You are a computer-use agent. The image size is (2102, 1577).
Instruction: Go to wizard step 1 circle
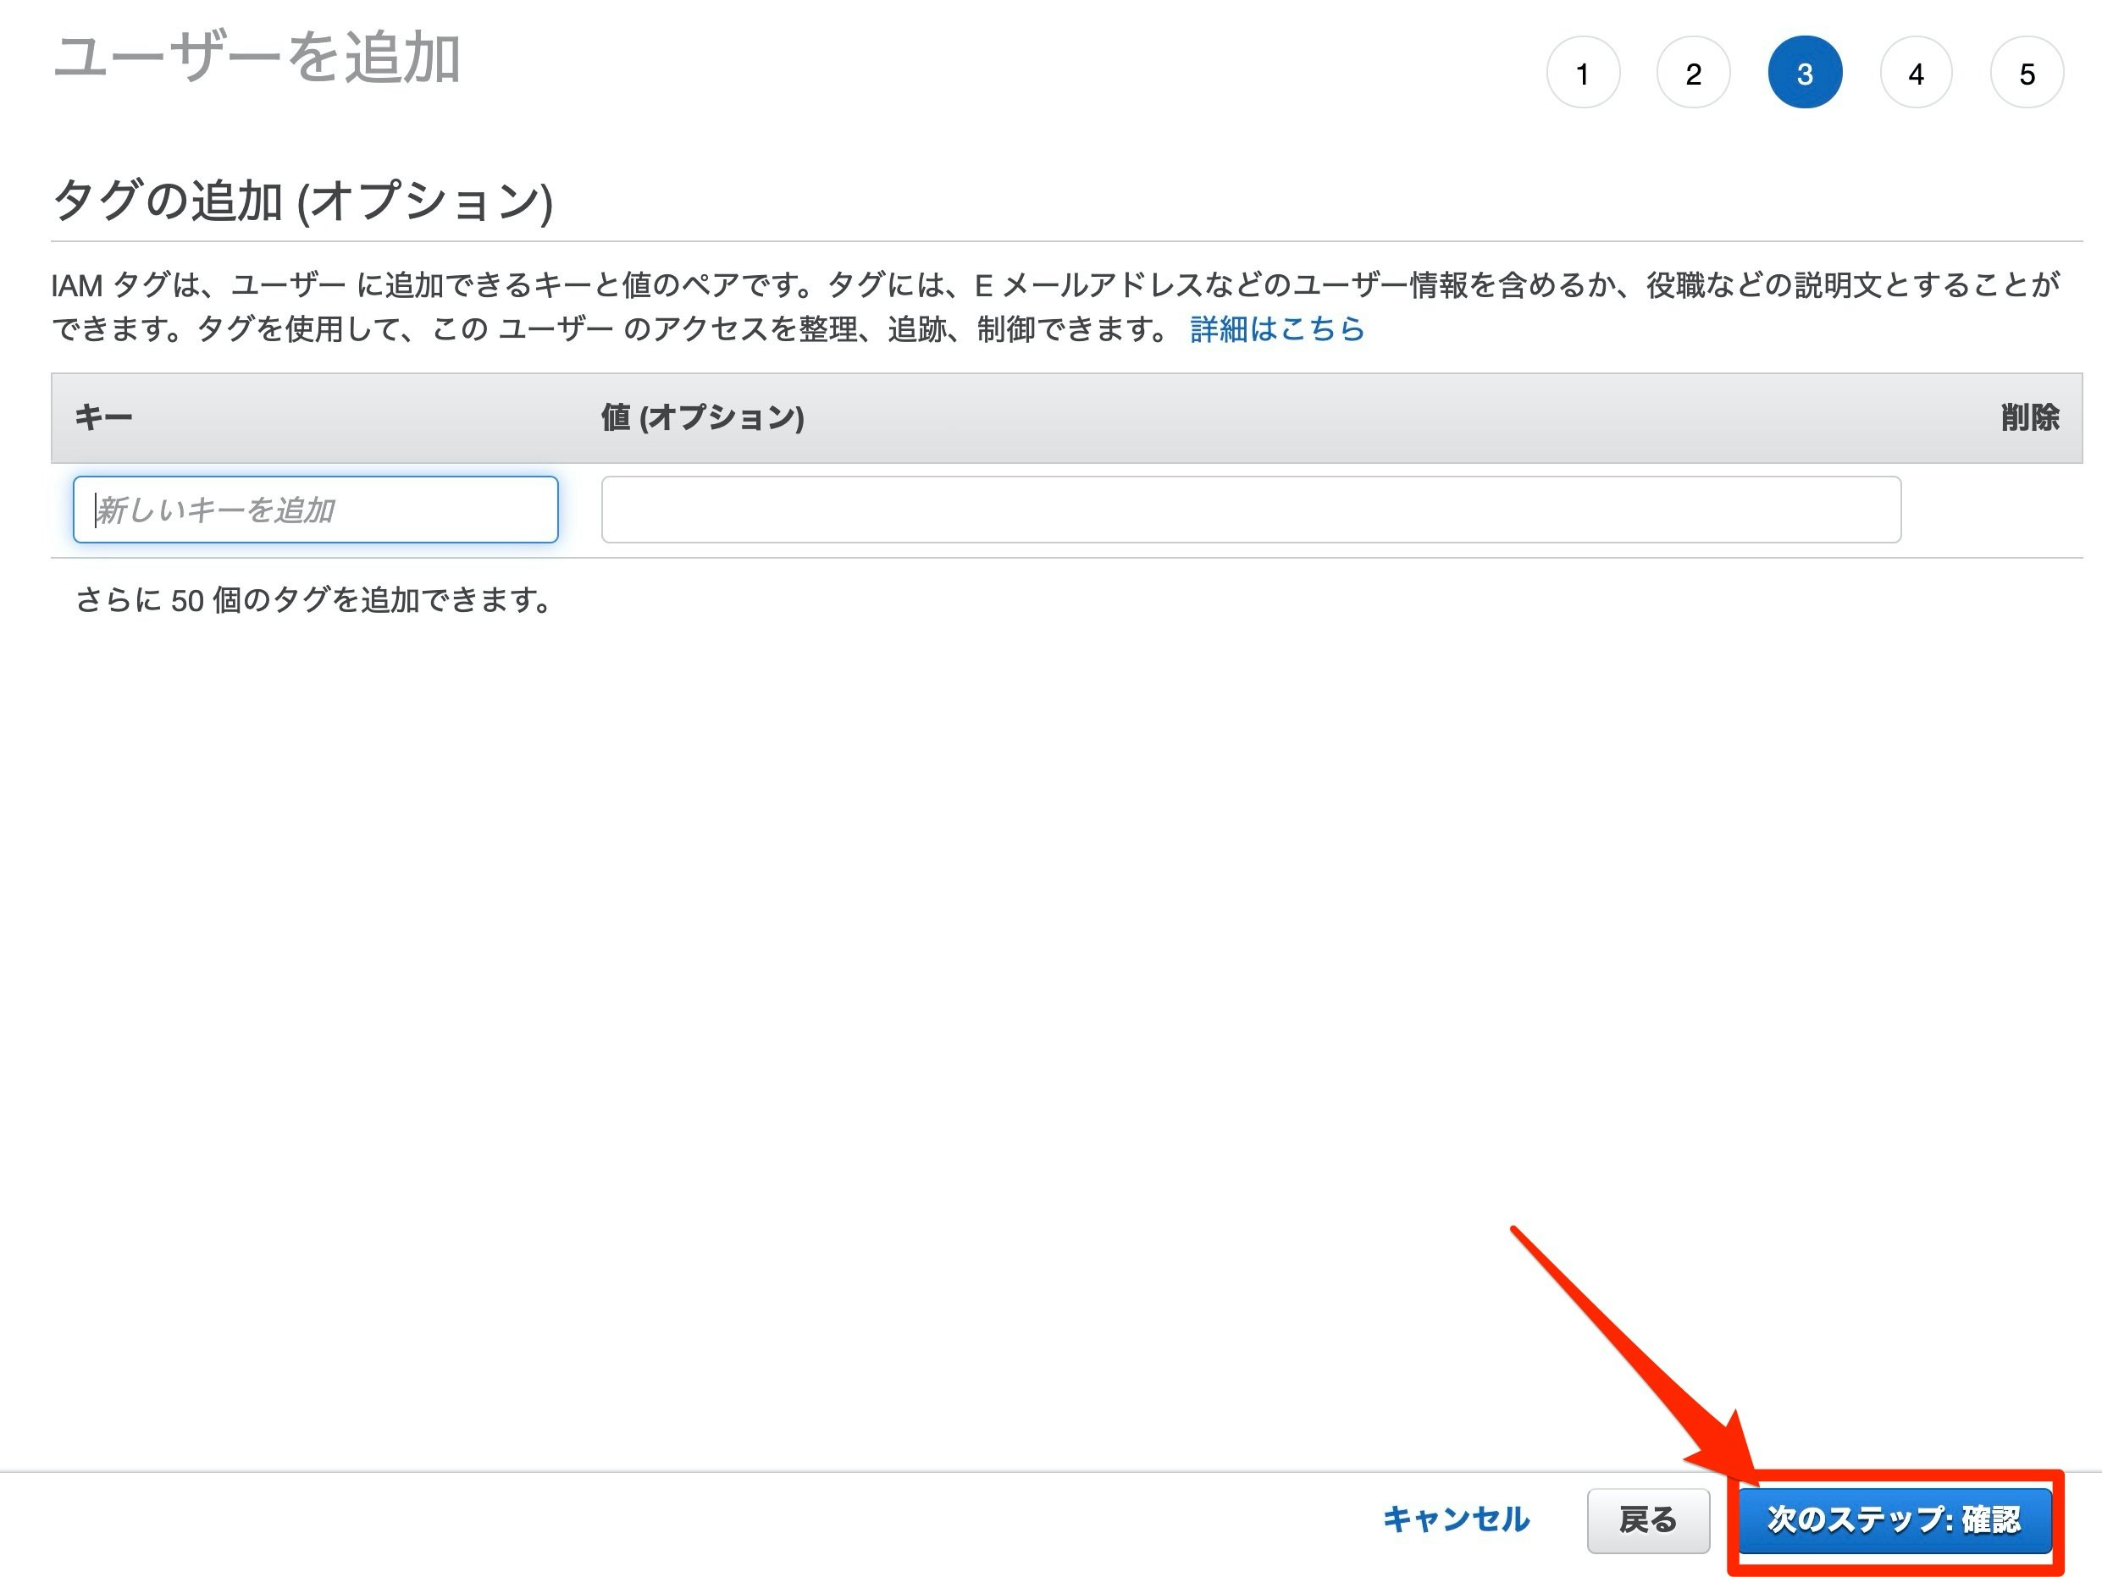[x=1582, y=73]
